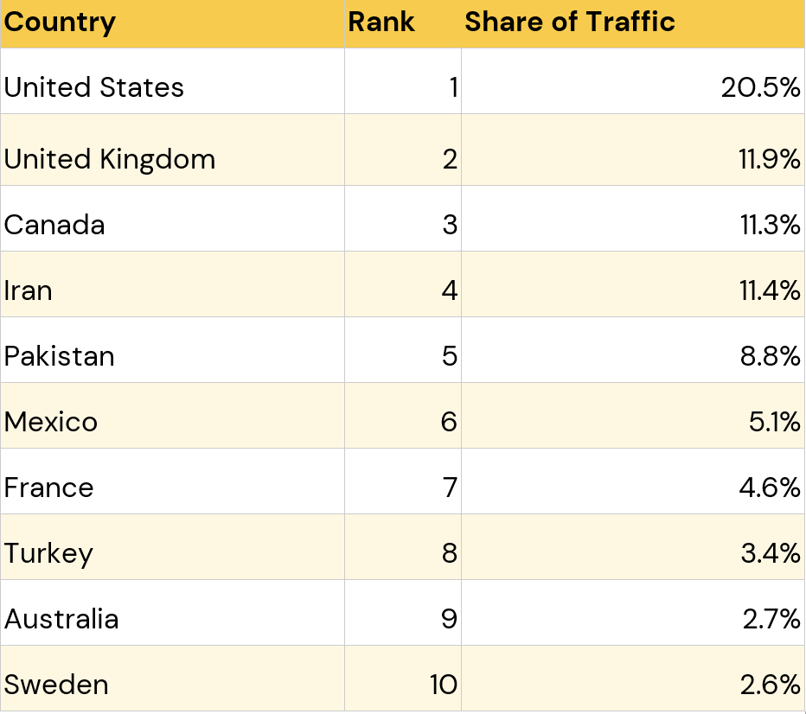Click the Country column header
The height and width of the screenshot is (714, 806).
(x=61, y=22)
